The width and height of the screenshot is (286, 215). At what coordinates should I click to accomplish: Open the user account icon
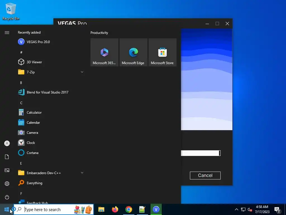[x=7, y=143]
